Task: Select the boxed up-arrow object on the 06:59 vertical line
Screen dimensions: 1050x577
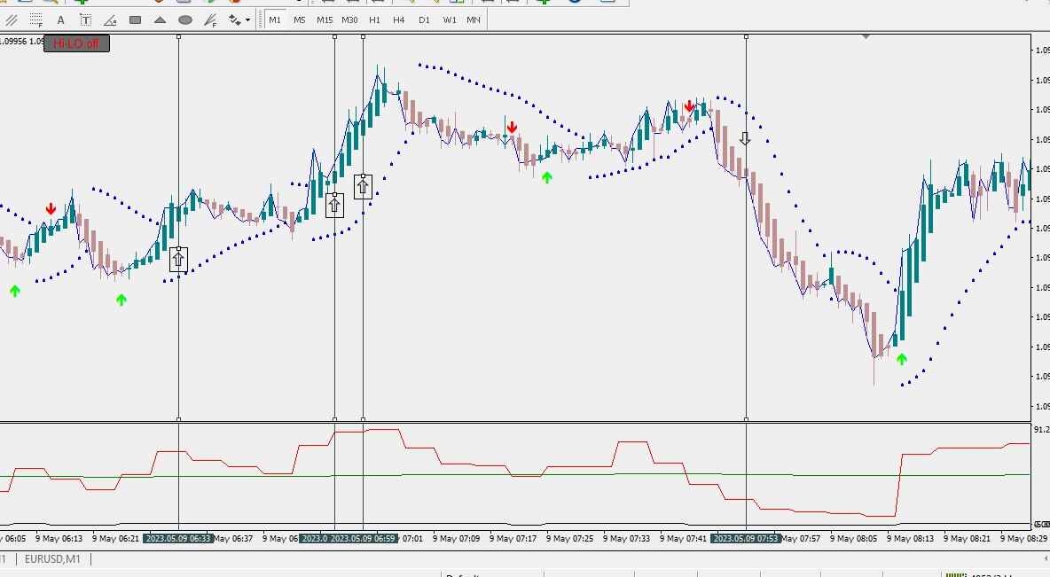Action: point(363,186)
